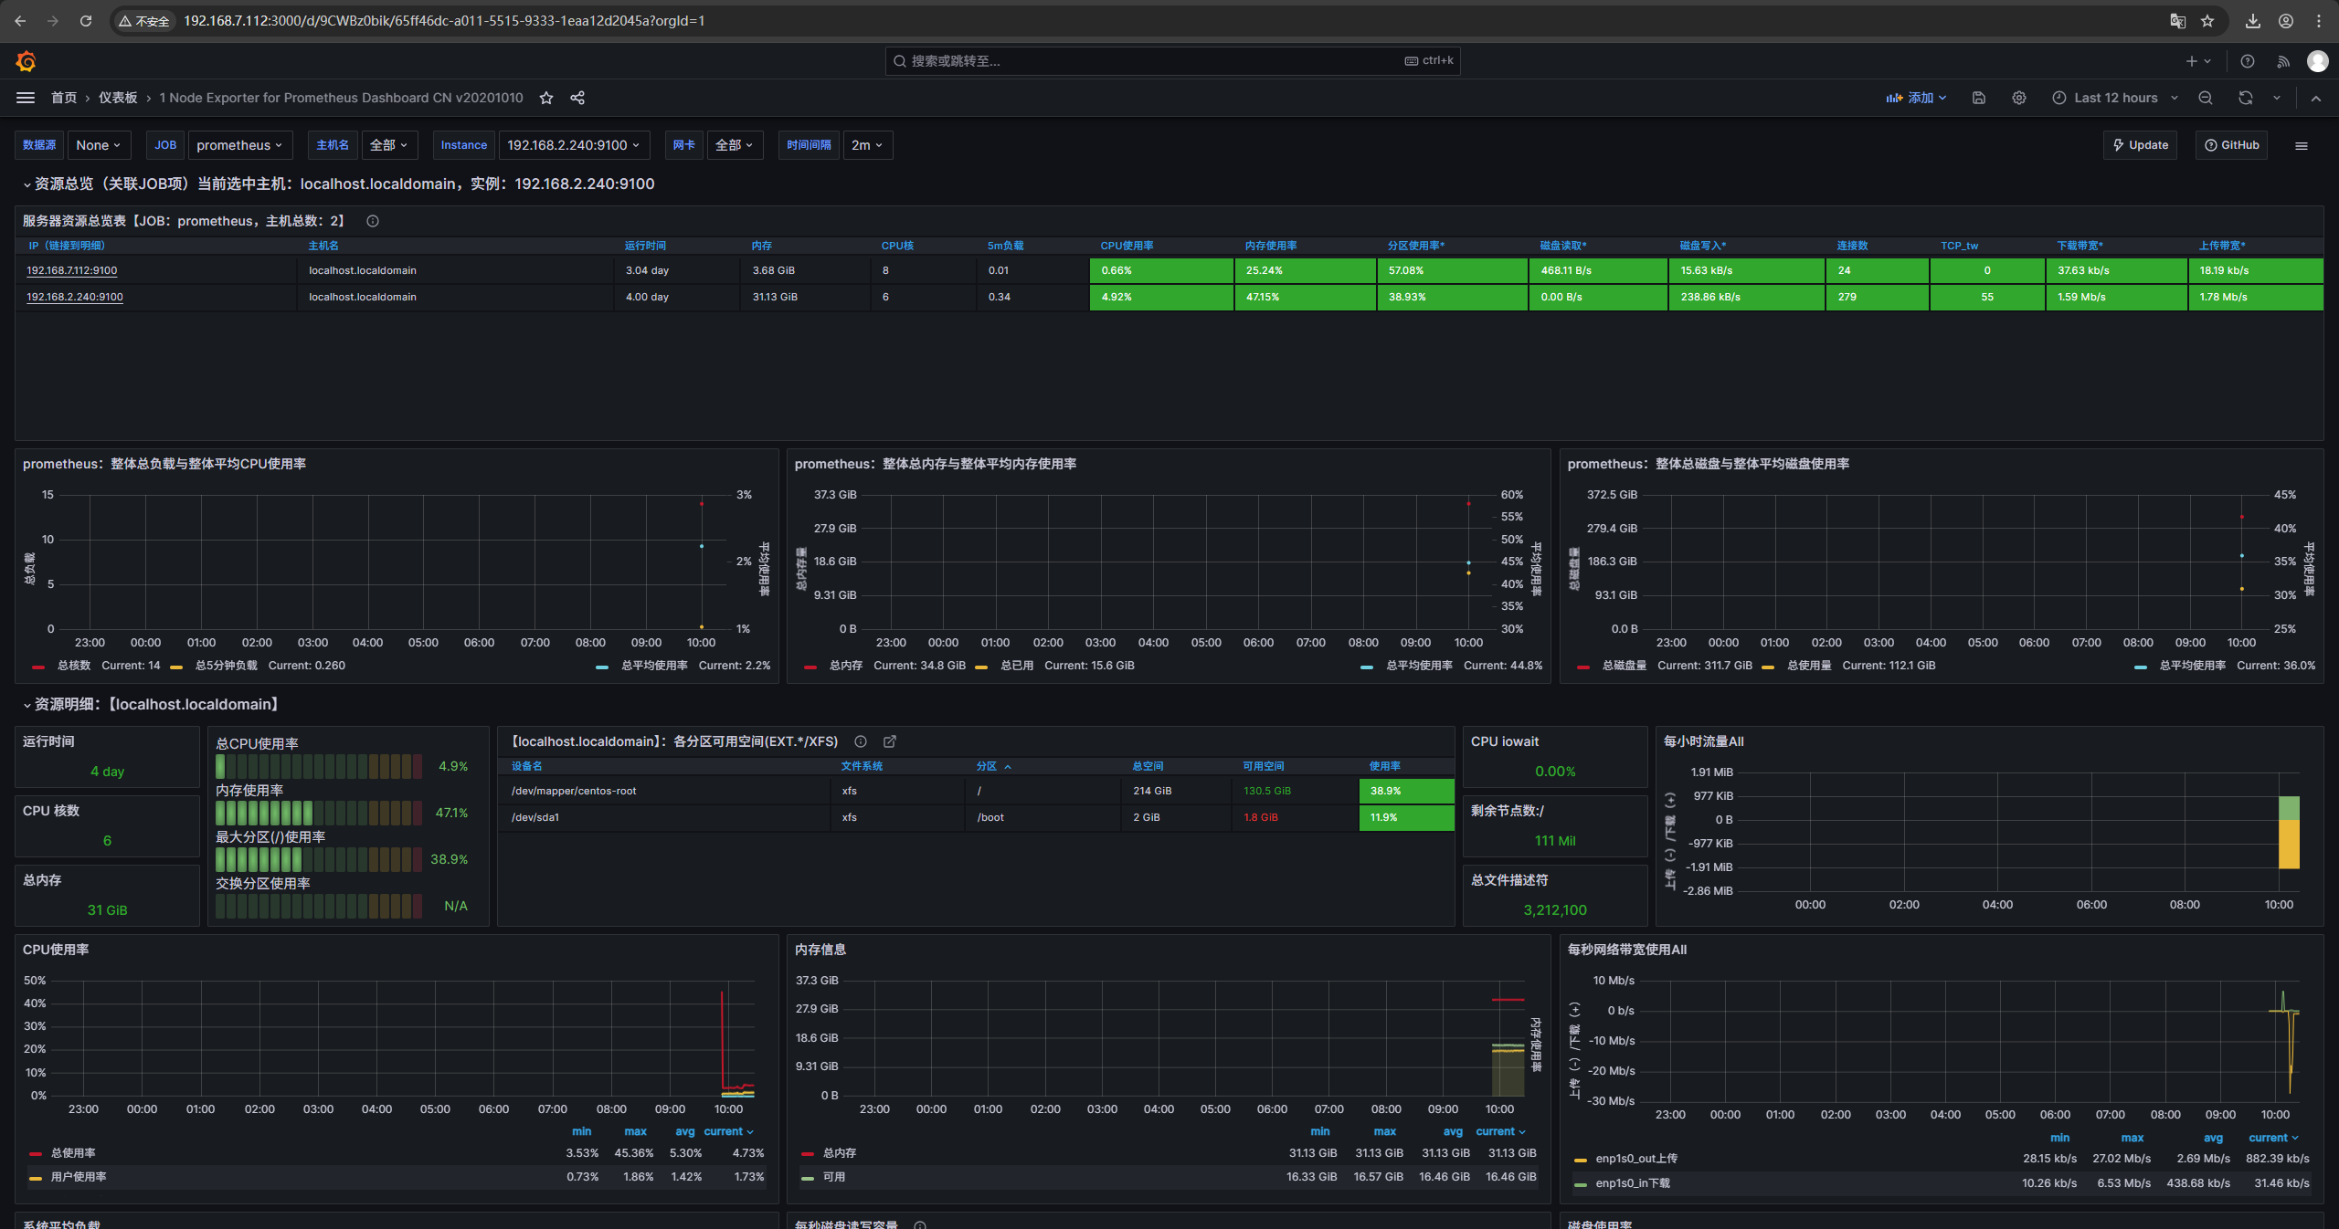The width and height of the screenshot is (2339, 1229).
Task: Toggle the 总使用率 legend series
Action: [x=73, y=1153]
